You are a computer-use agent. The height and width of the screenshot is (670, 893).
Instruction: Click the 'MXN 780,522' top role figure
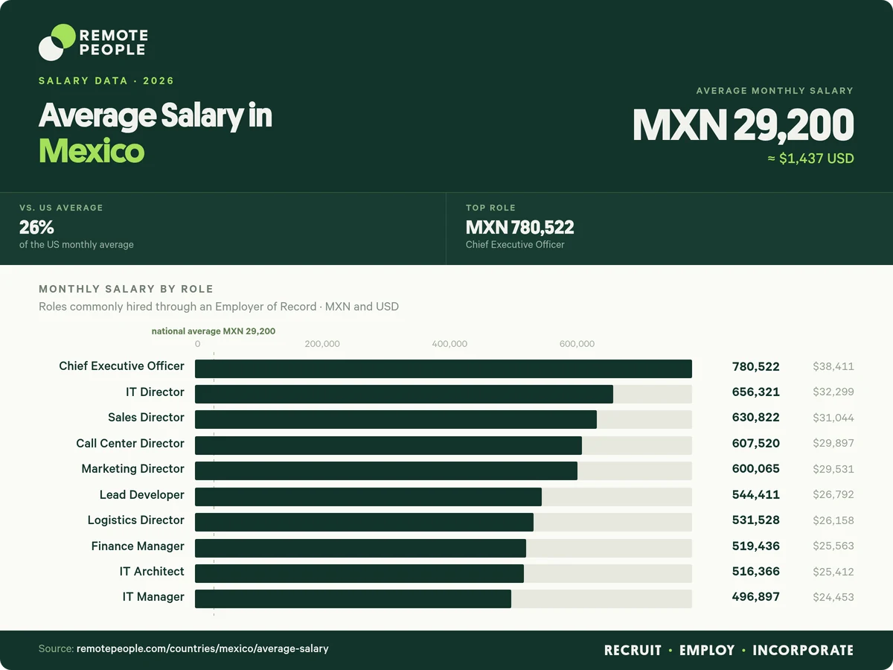click(x=520, y=227)
